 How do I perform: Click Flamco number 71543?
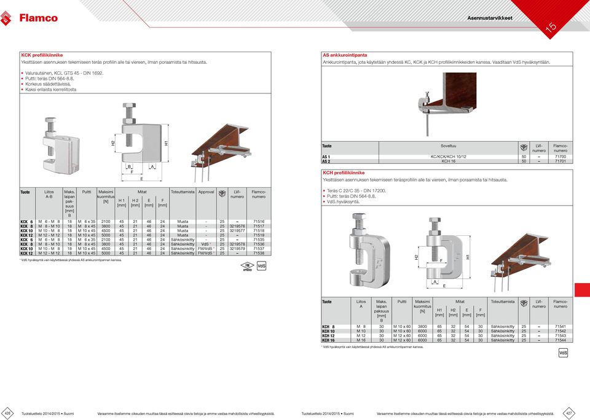click(560, 336)
